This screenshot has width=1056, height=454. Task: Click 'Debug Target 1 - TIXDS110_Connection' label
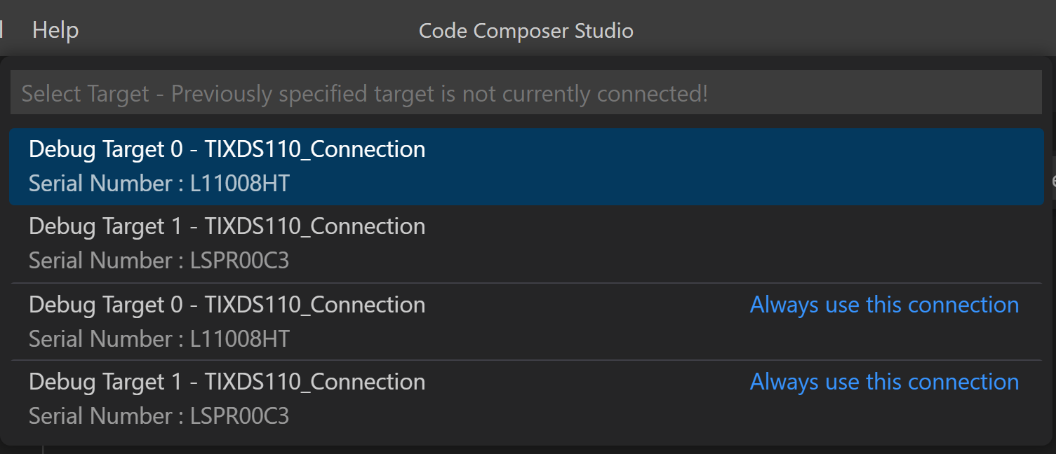tap(226, 226)
